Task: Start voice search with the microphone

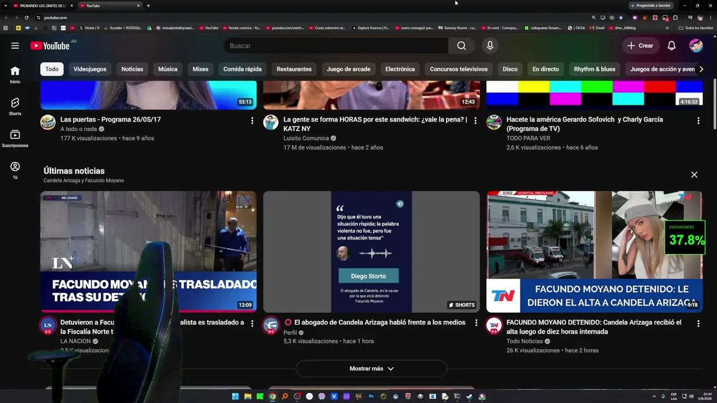Action: pyautogui.click(x=490, y=46)
